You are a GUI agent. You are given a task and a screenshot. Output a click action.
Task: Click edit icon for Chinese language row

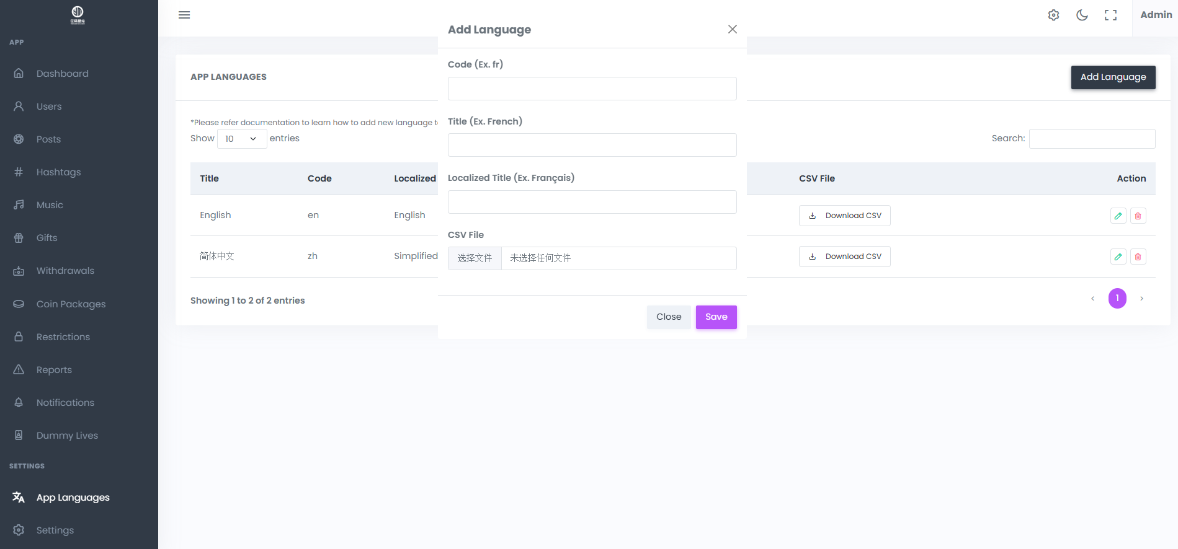coord(1118,257)
